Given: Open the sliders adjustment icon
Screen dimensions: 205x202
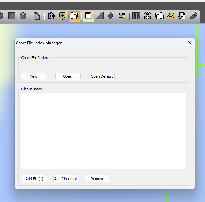Looking at the screenshot, I should 122,16.
